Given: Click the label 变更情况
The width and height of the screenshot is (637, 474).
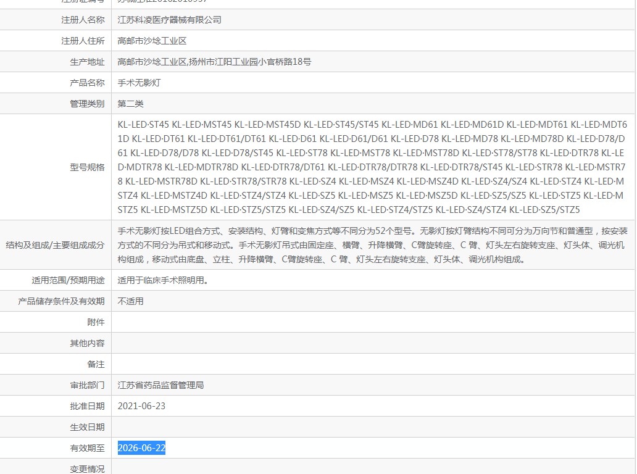Looking at the screenshot, I should 87,469.
